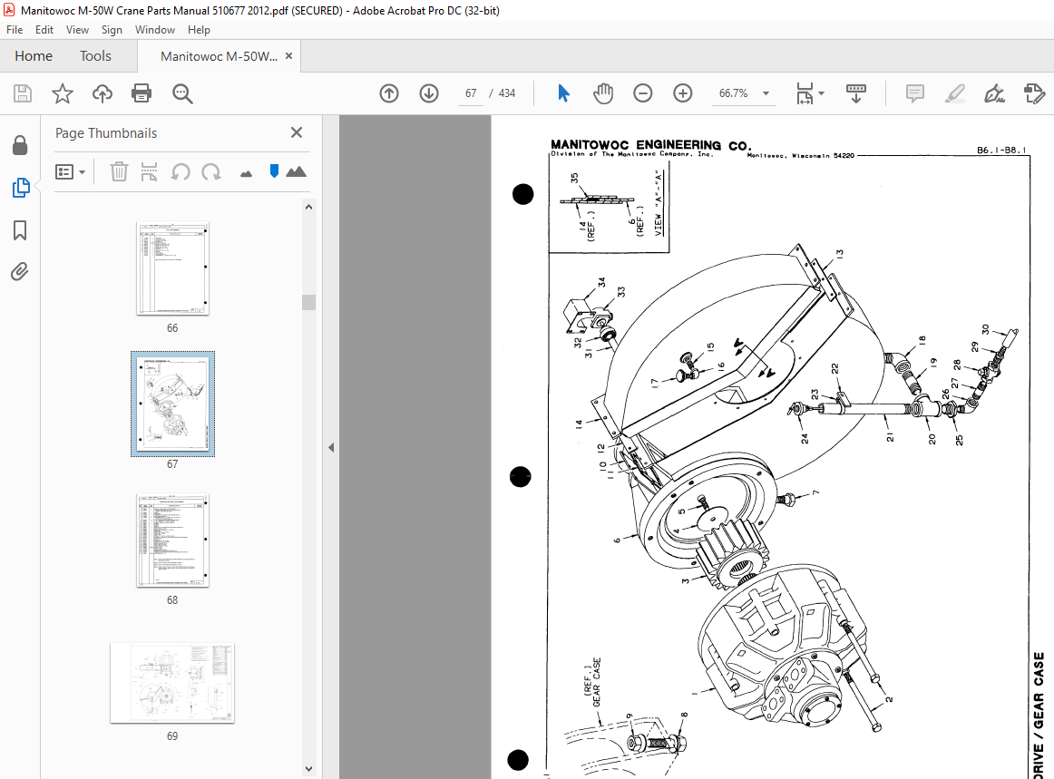Viewport: 1054px width, 779px height.
Task: Click the Send file share icon
Action: pyautogui.click(x=1034, y=93)
